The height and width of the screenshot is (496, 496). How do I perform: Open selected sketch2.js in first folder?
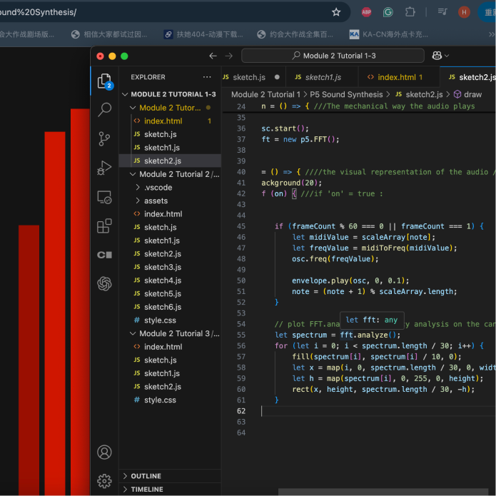click(x=170, y=161)
